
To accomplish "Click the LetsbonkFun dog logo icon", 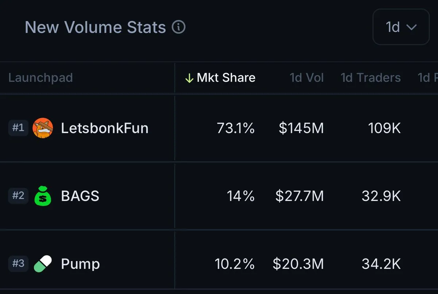I will pos(43,128).
